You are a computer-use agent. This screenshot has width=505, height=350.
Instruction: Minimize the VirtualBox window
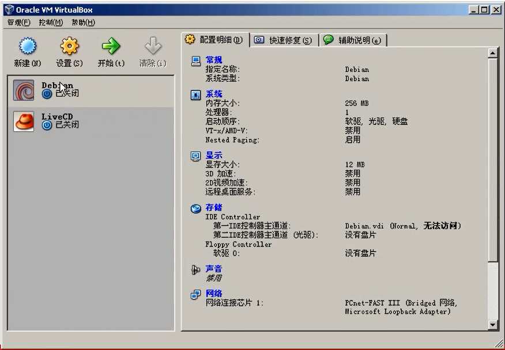(473, 10)
